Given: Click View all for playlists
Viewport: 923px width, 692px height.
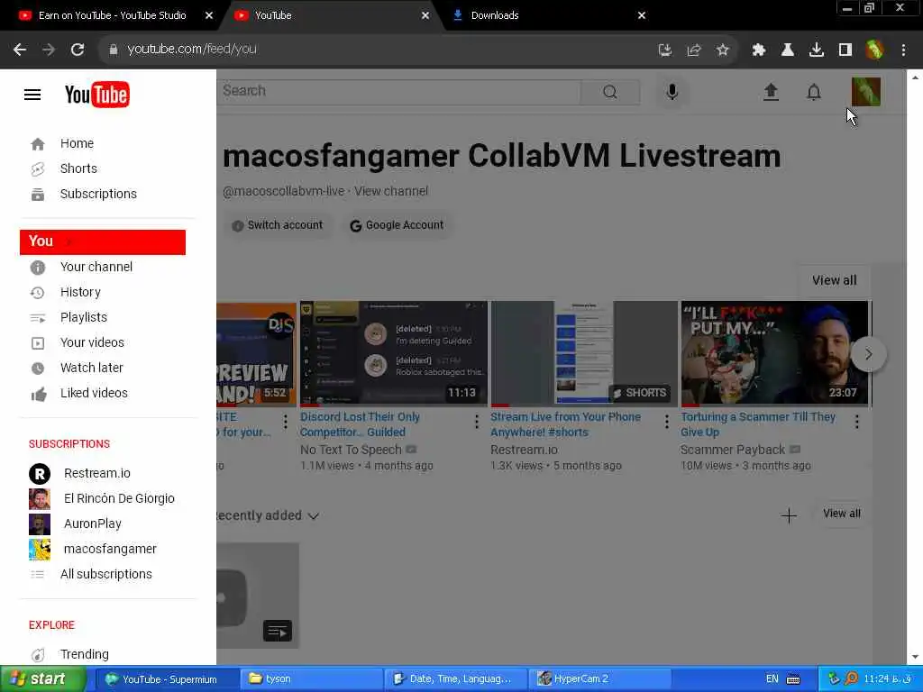Looking at the screenshot, I should (842, 514).
